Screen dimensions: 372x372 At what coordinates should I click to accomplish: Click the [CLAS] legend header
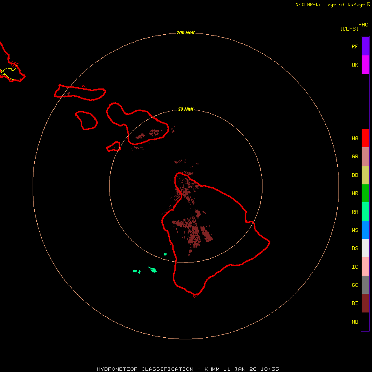tap(349, 29)
